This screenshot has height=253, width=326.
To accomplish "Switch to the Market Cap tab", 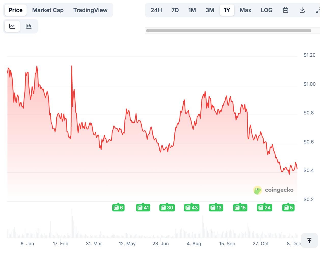I will (48, 10).
